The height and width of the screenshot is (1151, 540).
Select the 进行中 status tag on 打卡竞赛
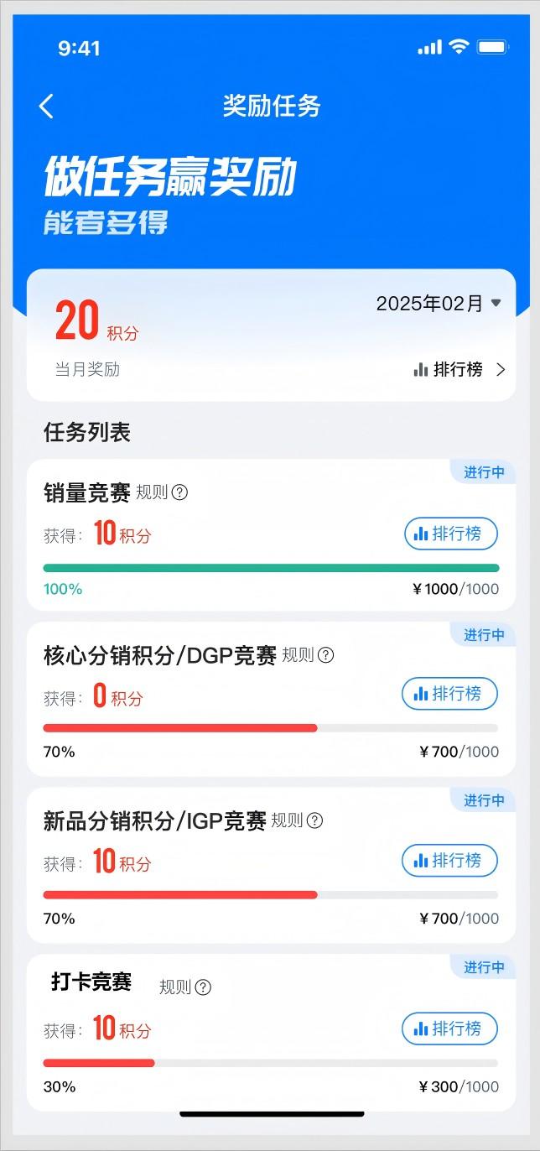484,967
